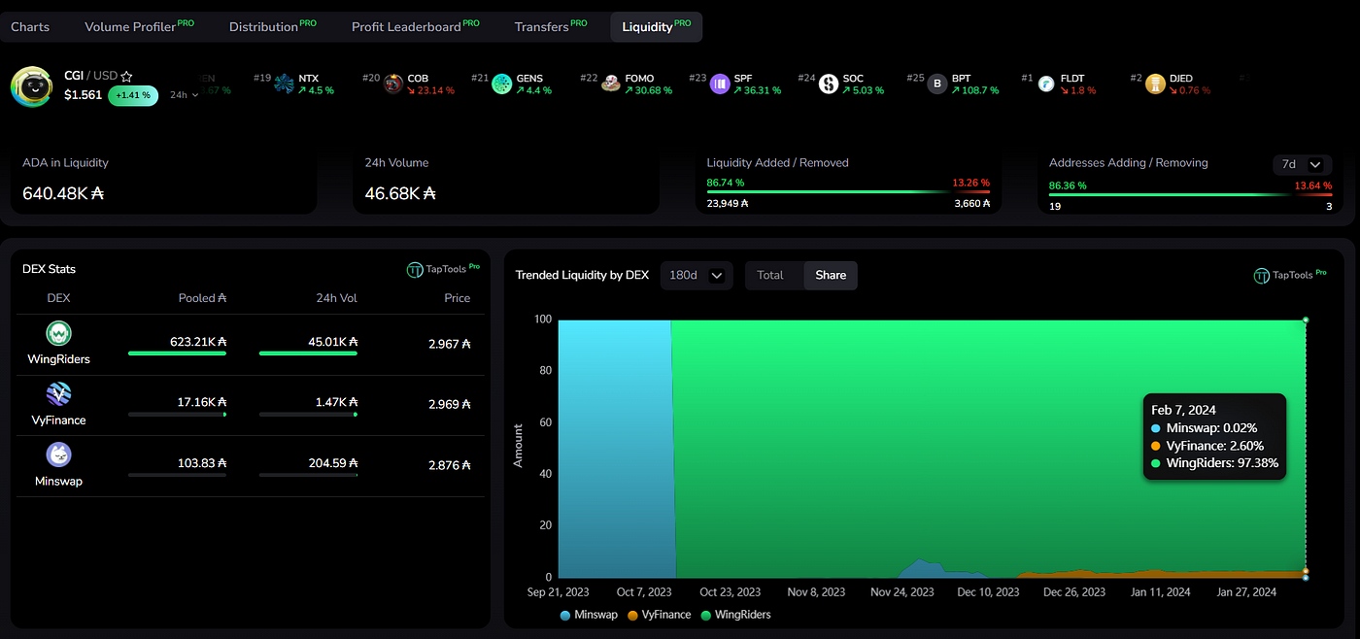Viewport: 1360px width, 639px height.
Task: Open the 24h price change dropdown
Action: 184,95
